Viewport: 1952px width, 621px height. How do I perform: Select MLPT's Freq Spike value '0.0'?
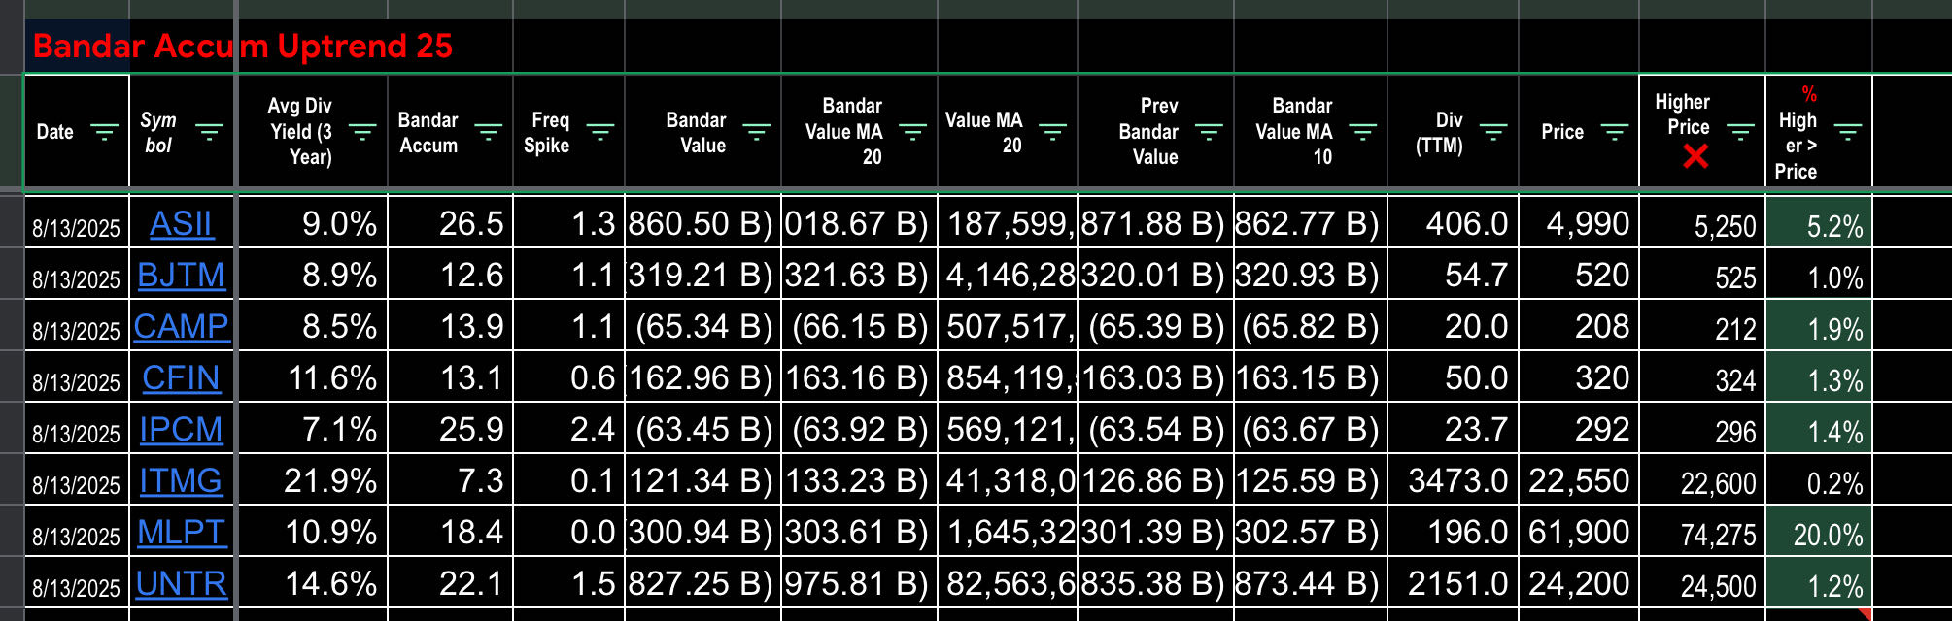point(569,533)
